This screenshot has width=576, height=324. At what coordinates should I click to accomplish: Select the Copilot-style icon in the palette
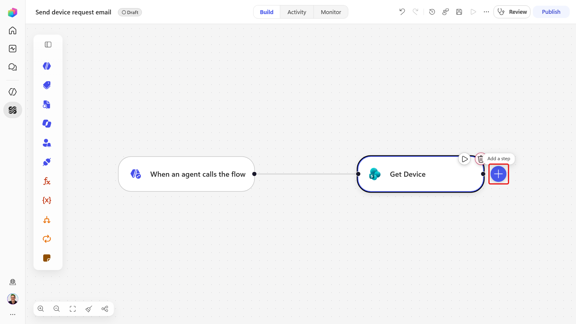click(x=47, y=124)
